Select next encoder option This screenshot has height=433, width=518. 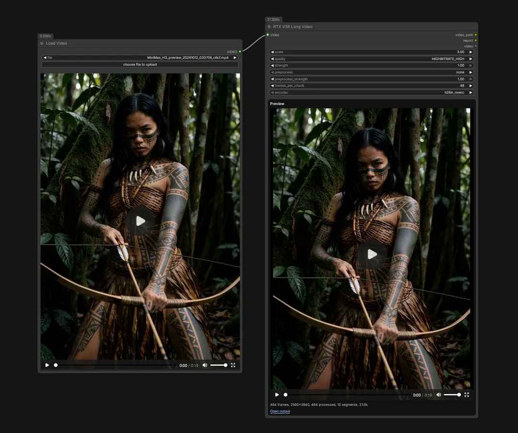471,93
